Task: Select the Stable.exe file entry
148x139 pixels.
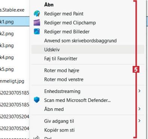Action: tap(12, 10)
